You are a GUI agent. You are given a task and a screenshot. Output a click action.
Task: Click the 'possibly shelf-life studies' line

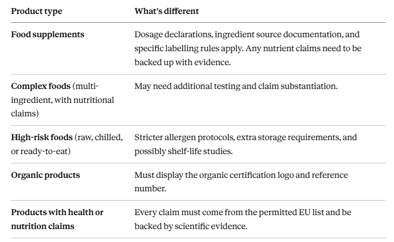point(184,152)
